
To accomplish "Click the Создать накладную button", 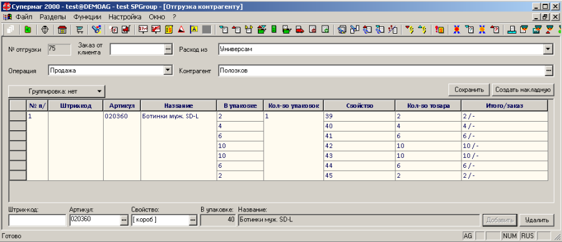I will tap(523, 89).
